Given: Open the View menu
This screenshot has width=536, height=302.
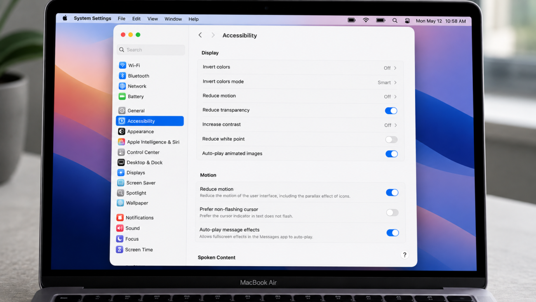Looking at the screenshot, I should pyautogui.click(x=153, y=19).
